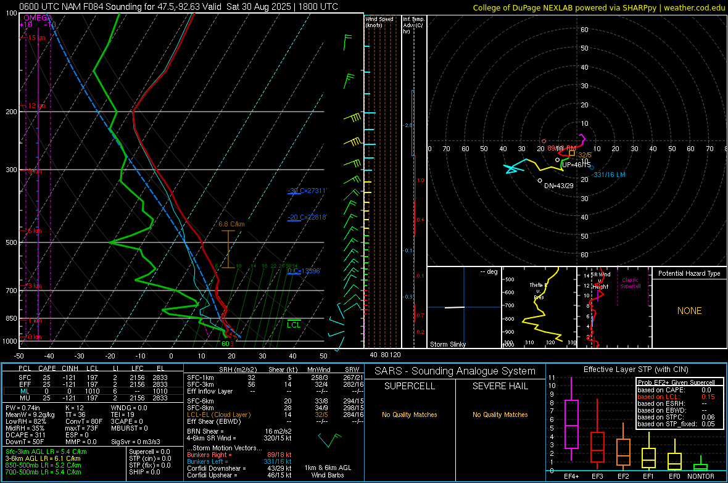Click the '6 km' height marker
Screen dimensions: 728x483
35,231
